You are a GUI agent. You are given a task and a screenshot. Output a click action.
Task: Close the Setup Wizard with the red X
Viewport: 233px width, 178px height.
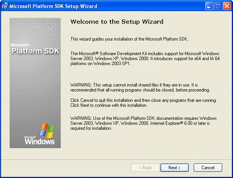[227, 6]
